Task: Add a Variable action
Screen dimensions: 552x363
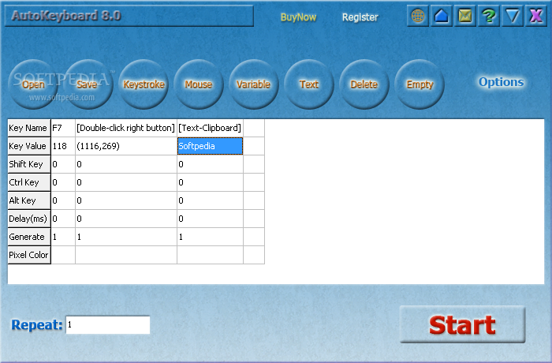Action: pyautogui.click(x=253, y=84)
